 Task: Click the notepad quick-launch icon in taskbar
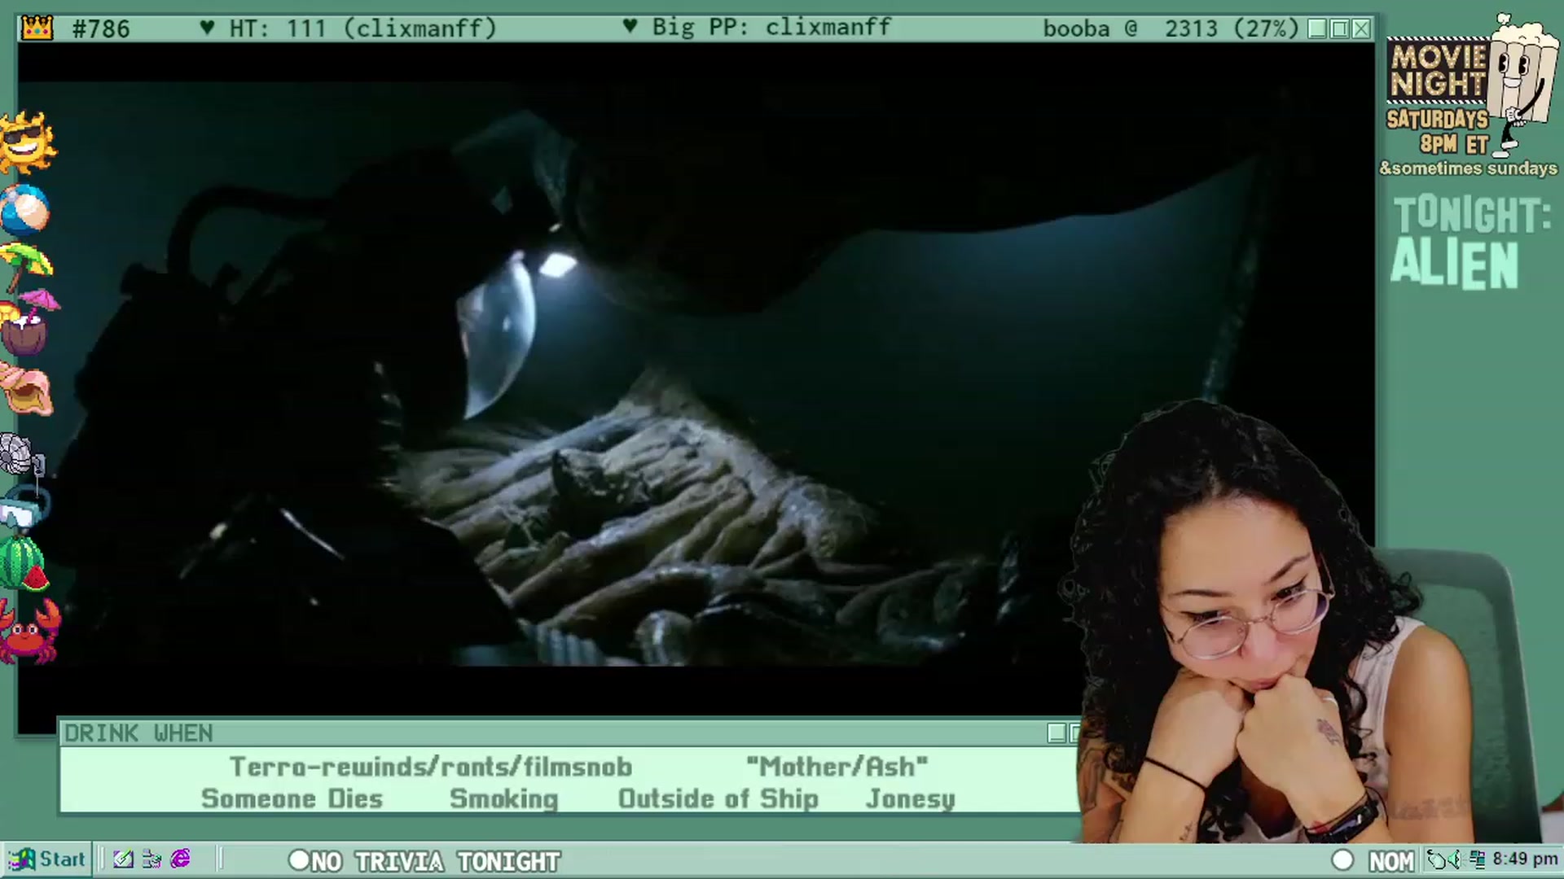(x=123, y=859)
